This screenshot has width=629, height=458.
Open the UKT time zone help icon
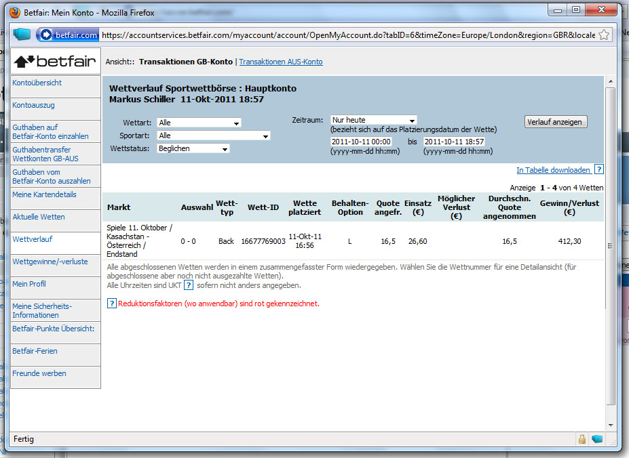188,285
